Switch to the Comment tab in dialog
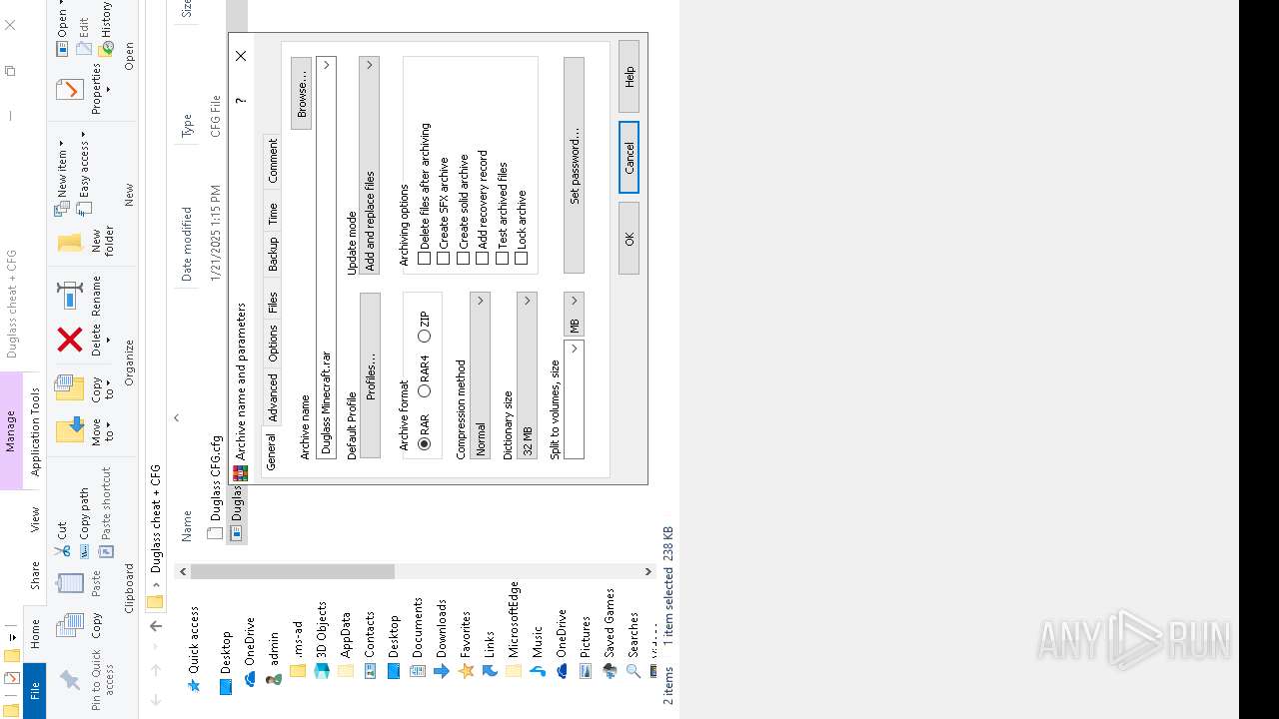The width and height of the screenshot is (1279, 719). click(x=273, y=162)
